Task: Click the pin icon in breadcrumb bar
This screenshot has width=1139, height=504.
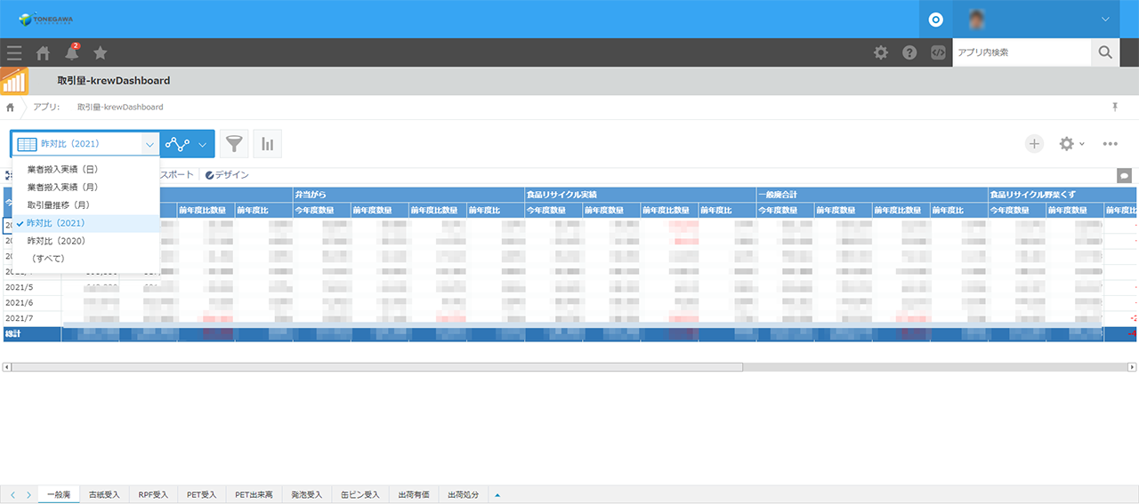Action: point(1115,107)
